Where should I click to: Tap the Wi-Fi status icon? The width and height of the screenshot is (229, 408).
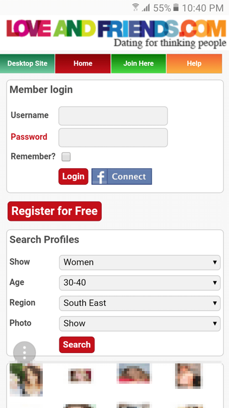tap(136, 7)
